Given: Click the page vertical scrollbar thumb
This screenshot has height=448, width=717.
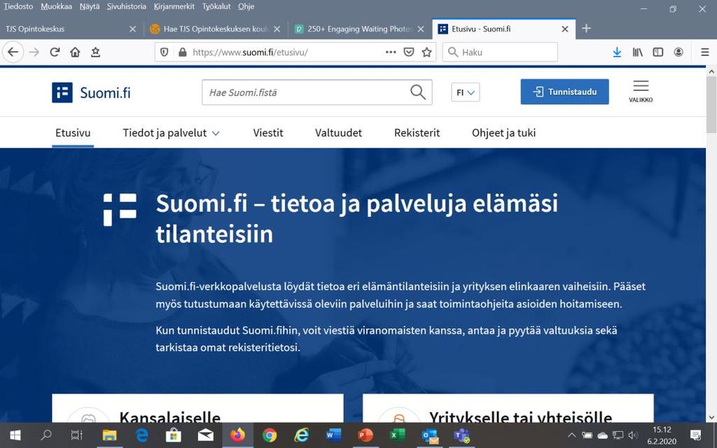Looking at the screenshot, I should pos(711,105).
